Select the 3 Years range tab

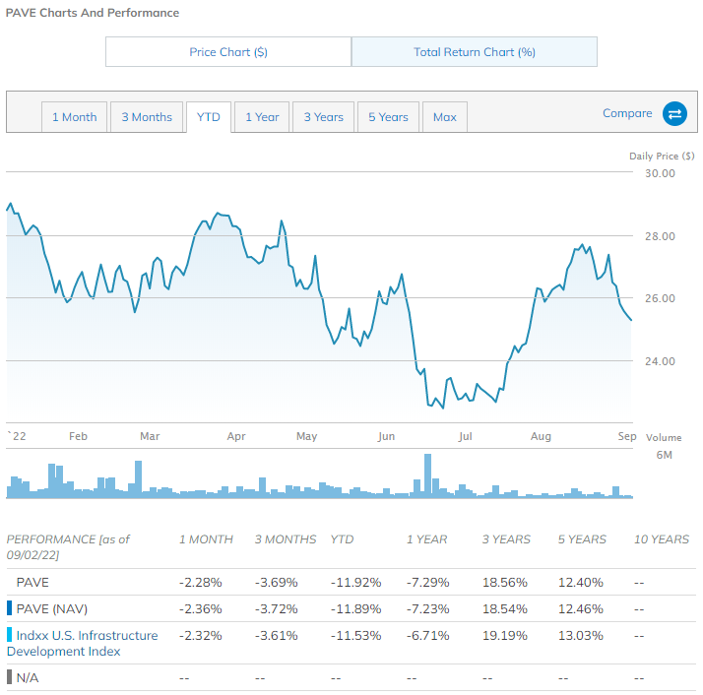(x=324, y=117)
